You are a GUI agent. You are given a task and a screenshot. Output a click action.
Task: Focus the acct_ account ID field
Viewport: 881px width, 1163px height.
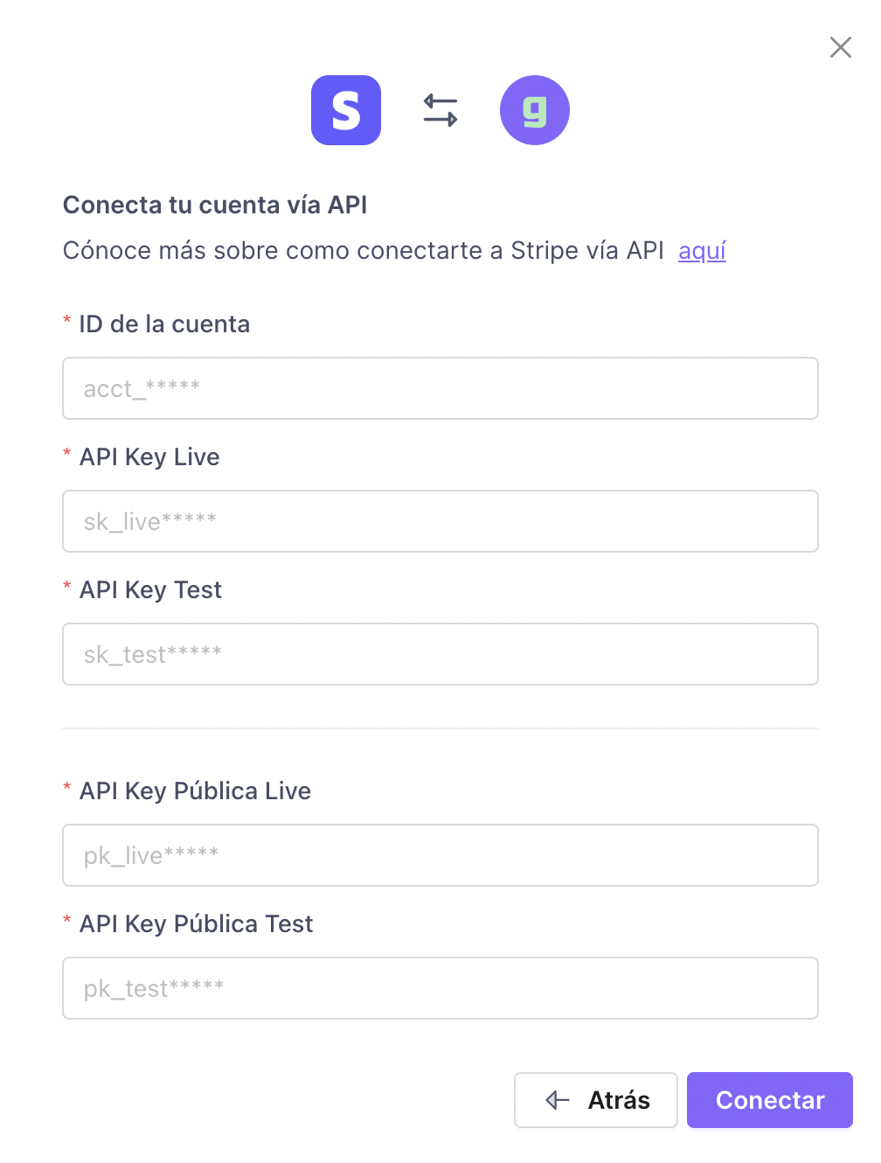pos(440,388)
